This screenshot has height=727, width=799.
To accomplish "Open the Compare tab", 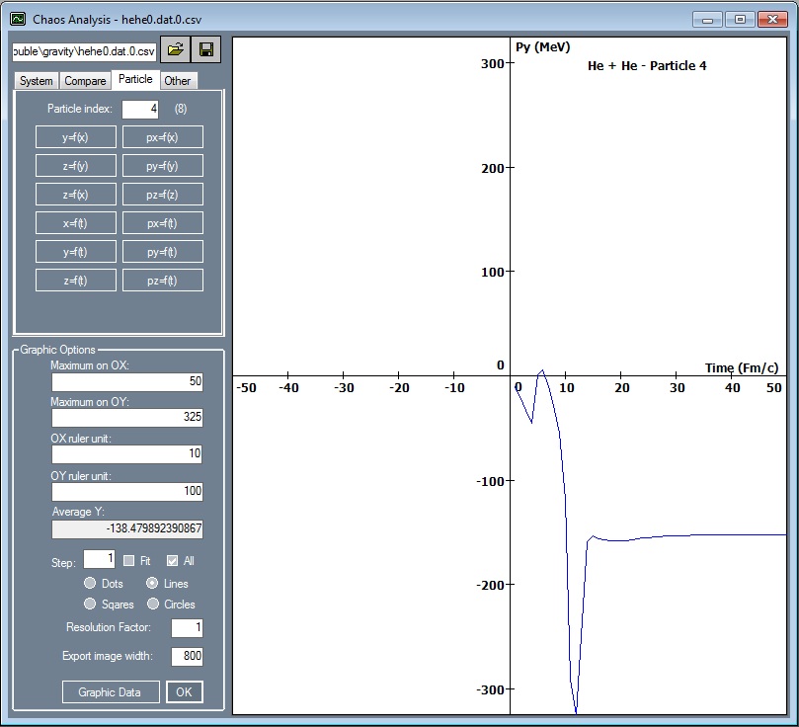I will [x=85, y=80].
